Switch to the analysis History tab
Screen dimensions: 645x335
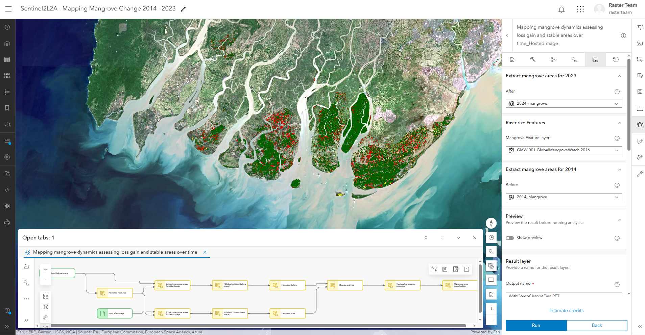tap(616, 59)
